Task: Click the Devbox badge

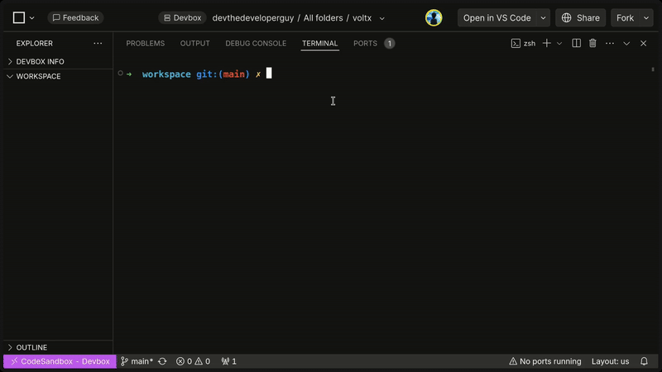Action: [182, 17]
